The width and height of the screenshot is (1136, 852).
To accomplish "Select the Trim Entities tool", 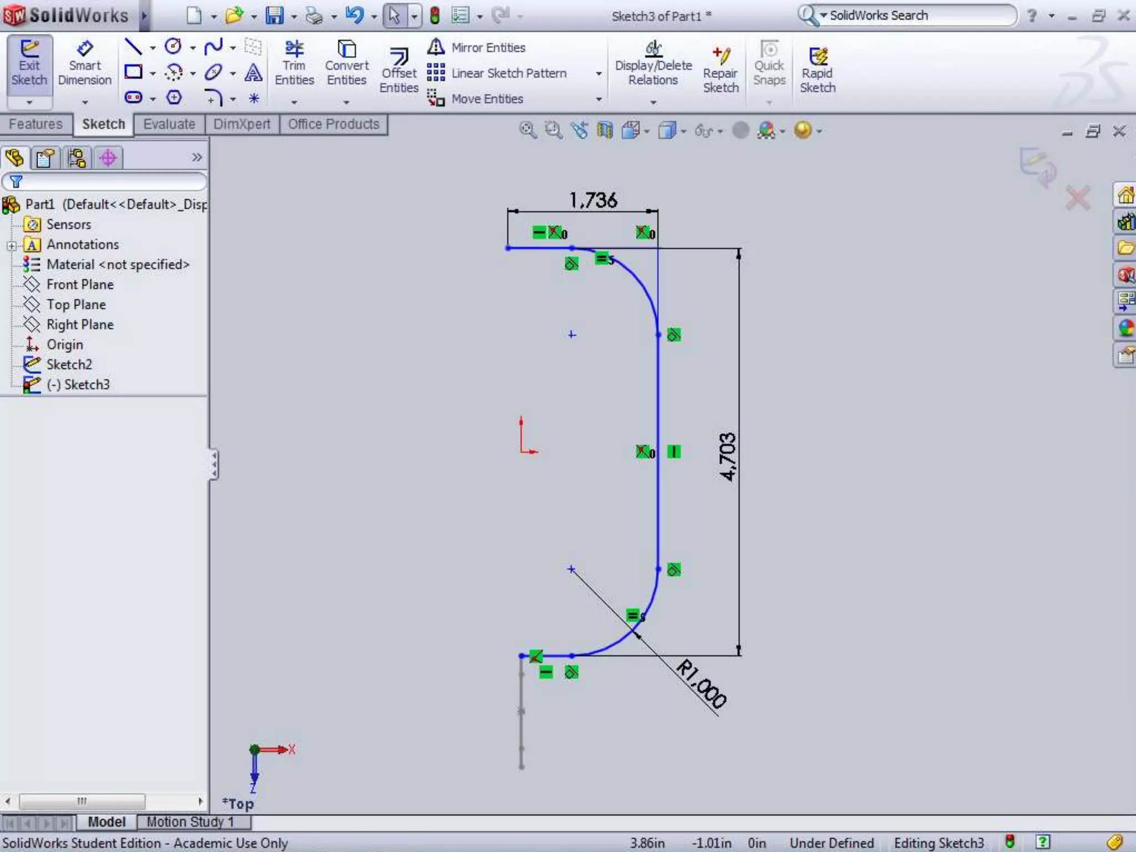I will coord(294,63).
